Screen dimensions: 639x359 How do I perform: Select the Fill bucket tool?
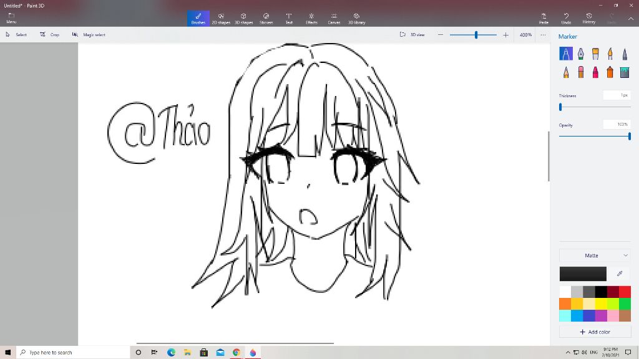[625, 72]
